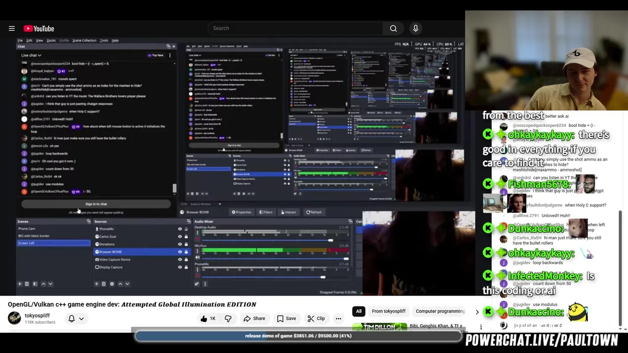The image size is (628, 353).
Task: Open the tokyospliff channel avatar
Action: click(15, 318)
